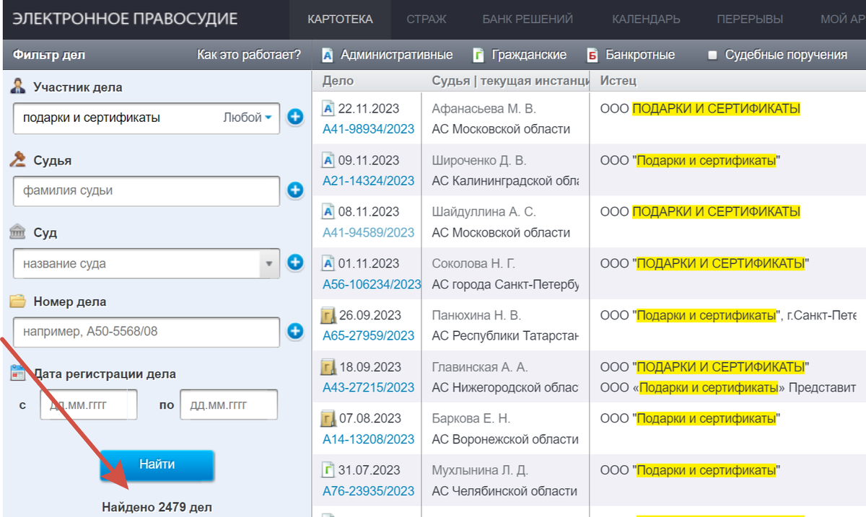This screenshot has height=517, width=866.
Task: Click judge name Главинская А. А.
Action: pyautogui.click(x=480, y=367)
